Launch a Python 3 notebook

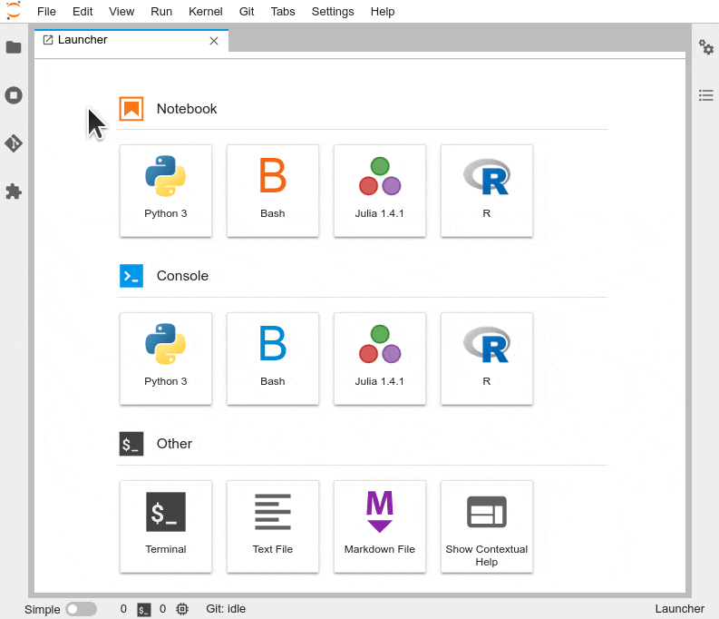(166, 191)
